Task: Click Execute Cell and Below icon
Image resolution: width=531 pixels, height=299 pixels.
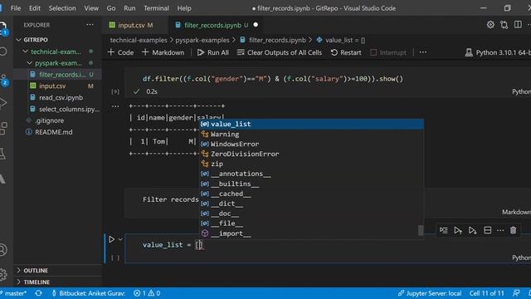Action: (x=472, y=231)
